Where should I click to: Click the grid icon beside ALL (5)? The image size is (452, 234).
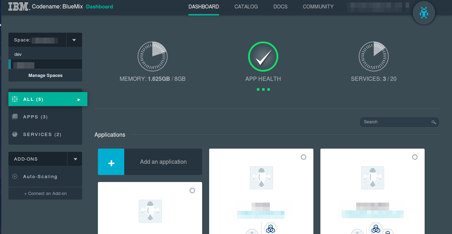tap(15, 99)
